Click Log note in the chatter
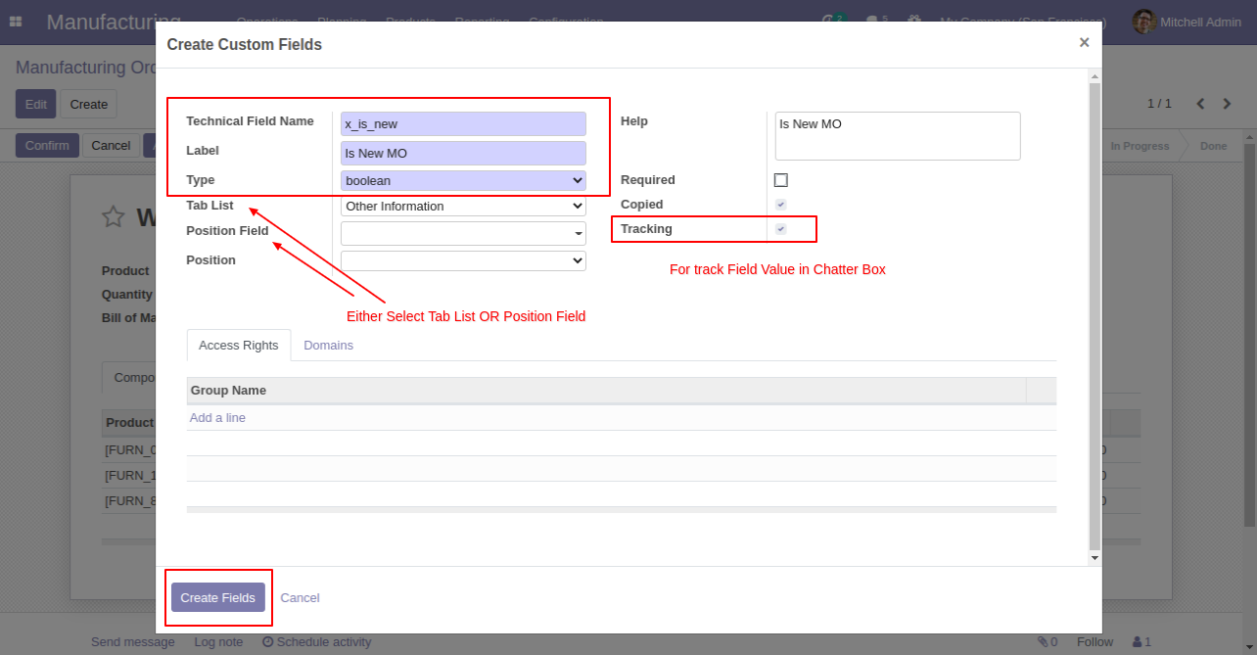1257x655 pixels. (x=218, y=642)
